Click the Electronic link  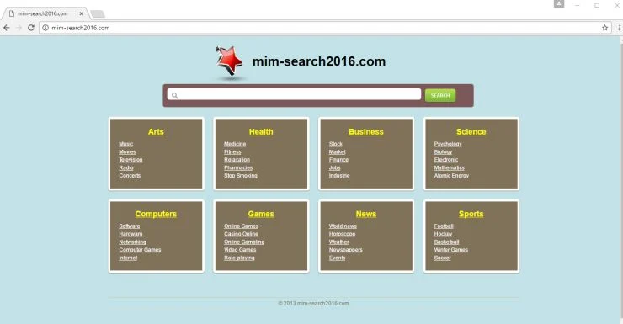tap(446, 160)
